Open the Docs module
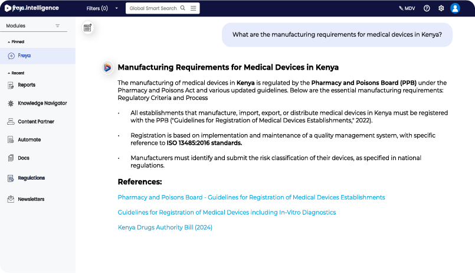475x273 pixels. (x=23, y=158)
